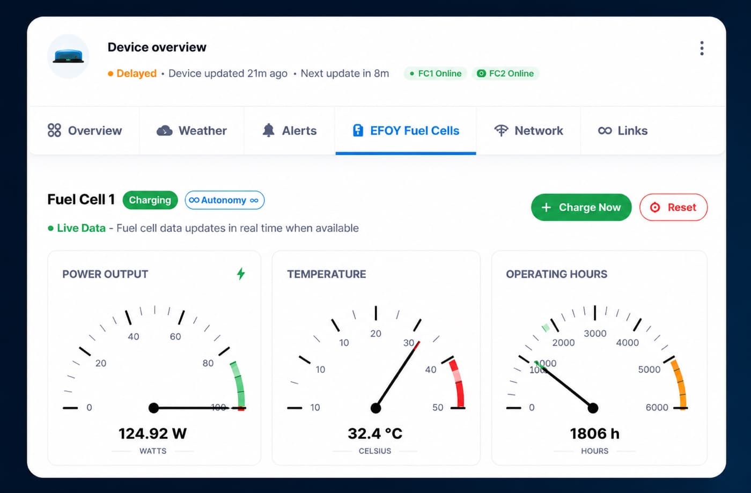Click the plus icon in Charge Now
This screenshot has height=493, width=751.
pyautogui.click(x=546, y=207)
